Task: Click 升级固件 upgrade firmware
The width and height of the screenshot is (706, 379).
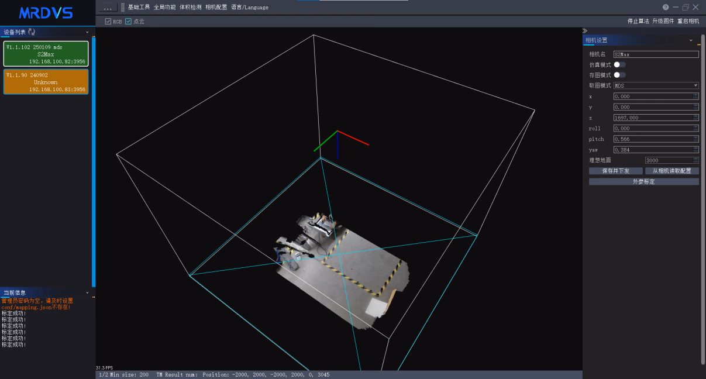Action: click(x=663, y=21)
